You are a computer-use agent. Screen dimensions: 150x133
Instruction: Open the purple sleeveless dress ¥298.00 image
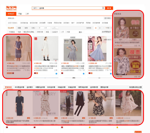click(18, 49)
